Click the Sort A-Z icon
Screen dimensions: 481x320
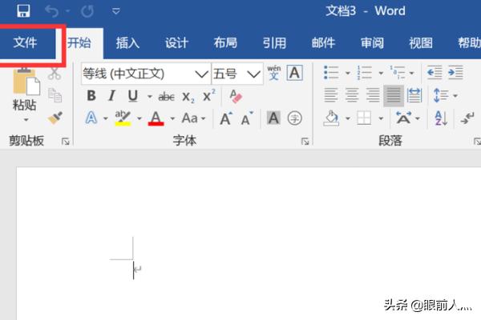pos(441,118)
